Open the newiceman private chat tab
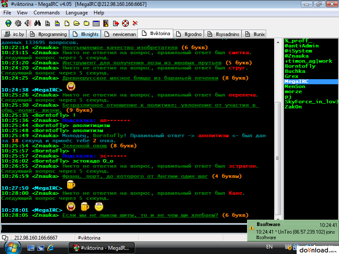Screen dimensions: 339x254 [120, 34]
